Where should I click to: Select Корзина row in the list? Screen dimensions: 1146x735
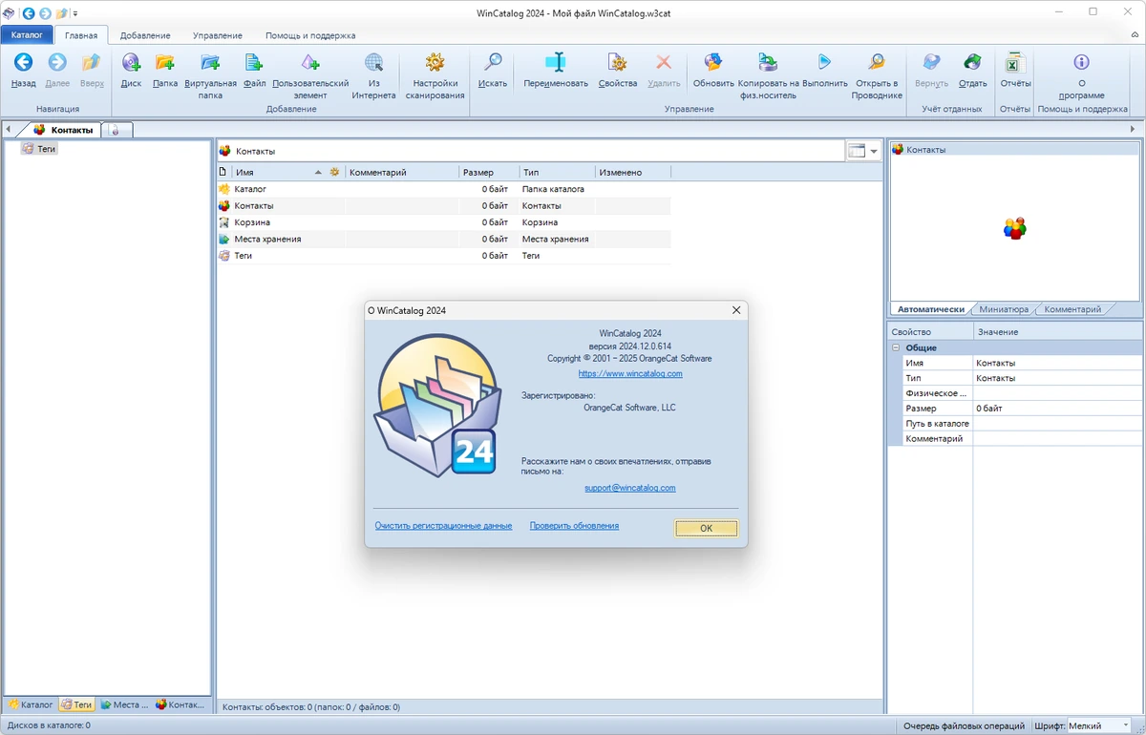click(444, 222)
